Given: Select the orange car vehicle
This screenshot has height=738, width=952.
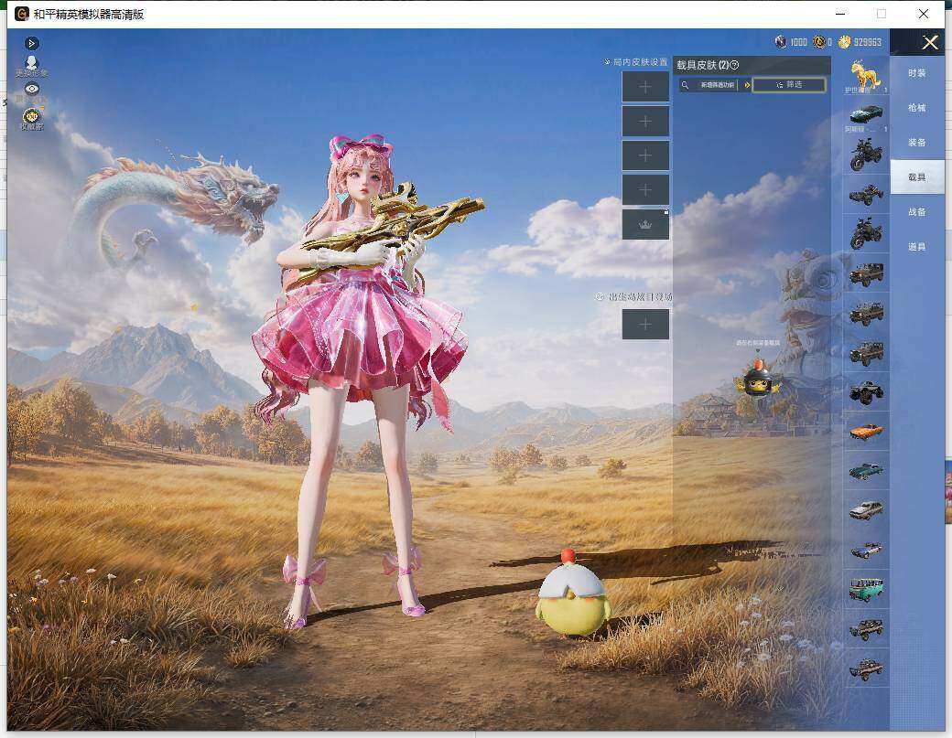Looking at the screenshot, I should [866, 432].
